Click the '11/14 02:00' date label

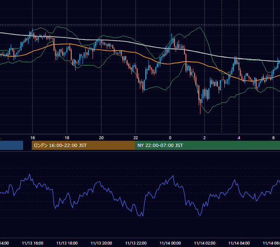(x=205, y=243)
